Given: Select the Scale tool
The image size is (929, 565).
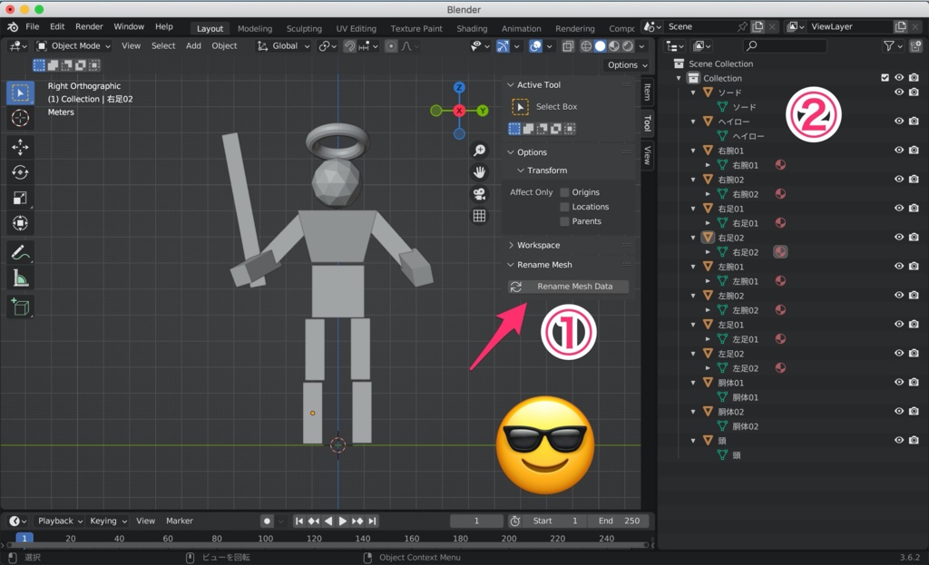Looking at the screenshot, I should point(20,198).
